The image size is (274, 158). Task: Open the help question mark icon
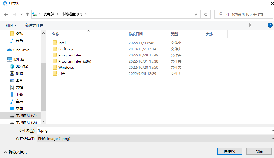coord(270,25)
